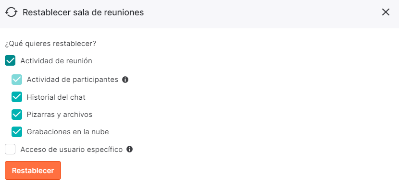Click the "Actividad de participantes" label text
This screenshot has height=186, width=399.
[73, 80]
